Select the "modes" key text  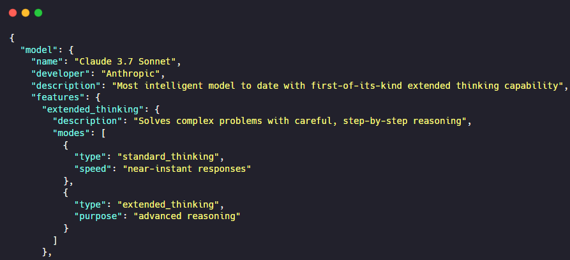pyautogui.click(x=70, y=134)
